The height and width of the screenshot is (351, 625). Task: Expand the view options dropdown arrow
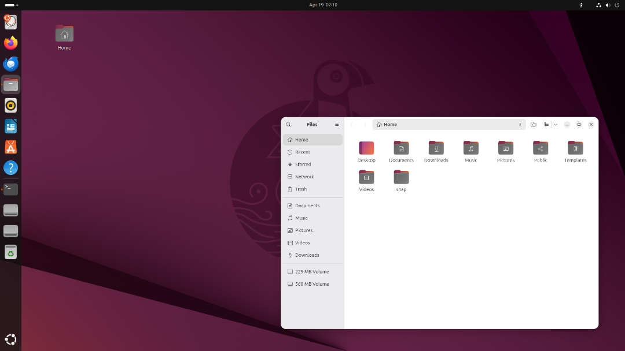[x=556, y=124]
